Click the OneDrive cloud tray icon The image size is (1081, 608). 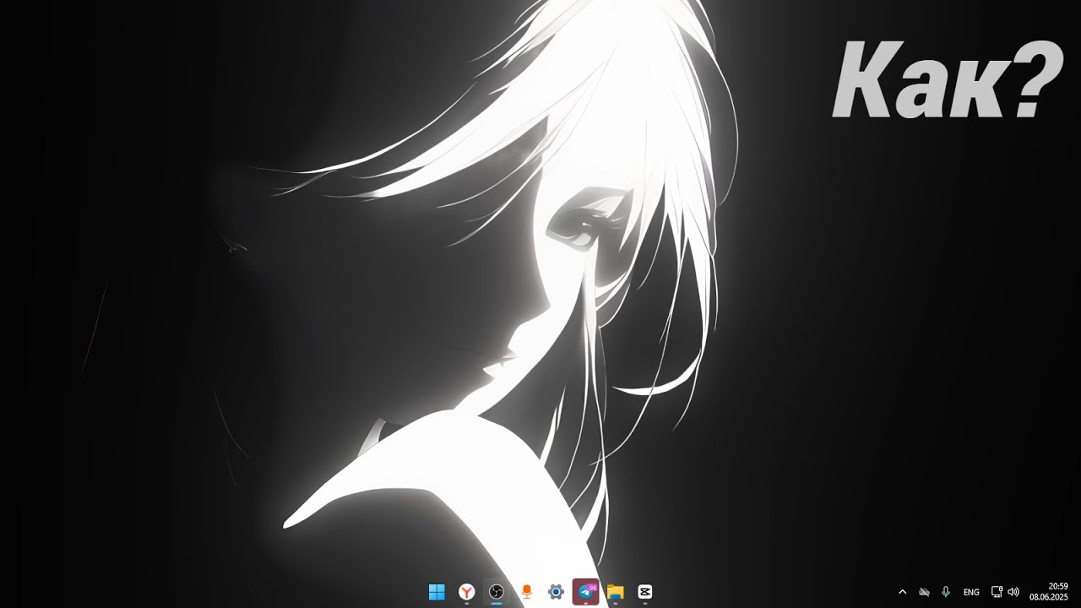point(924,592)
